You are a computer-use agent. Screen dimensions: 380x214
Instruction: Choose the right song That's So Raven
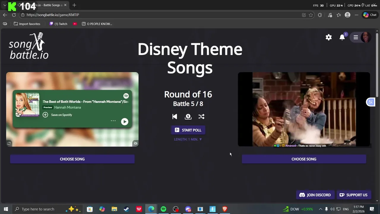(304, 159)
